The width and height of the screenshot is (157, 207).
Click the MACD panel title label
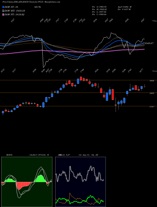point(9,155)
